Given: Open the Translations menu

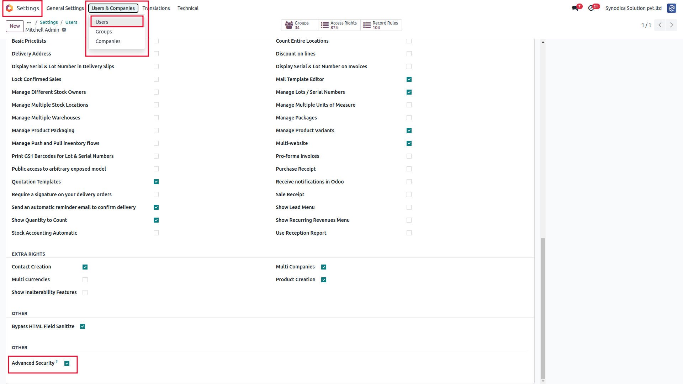Looking at the screenshot, I should point(156,8).
